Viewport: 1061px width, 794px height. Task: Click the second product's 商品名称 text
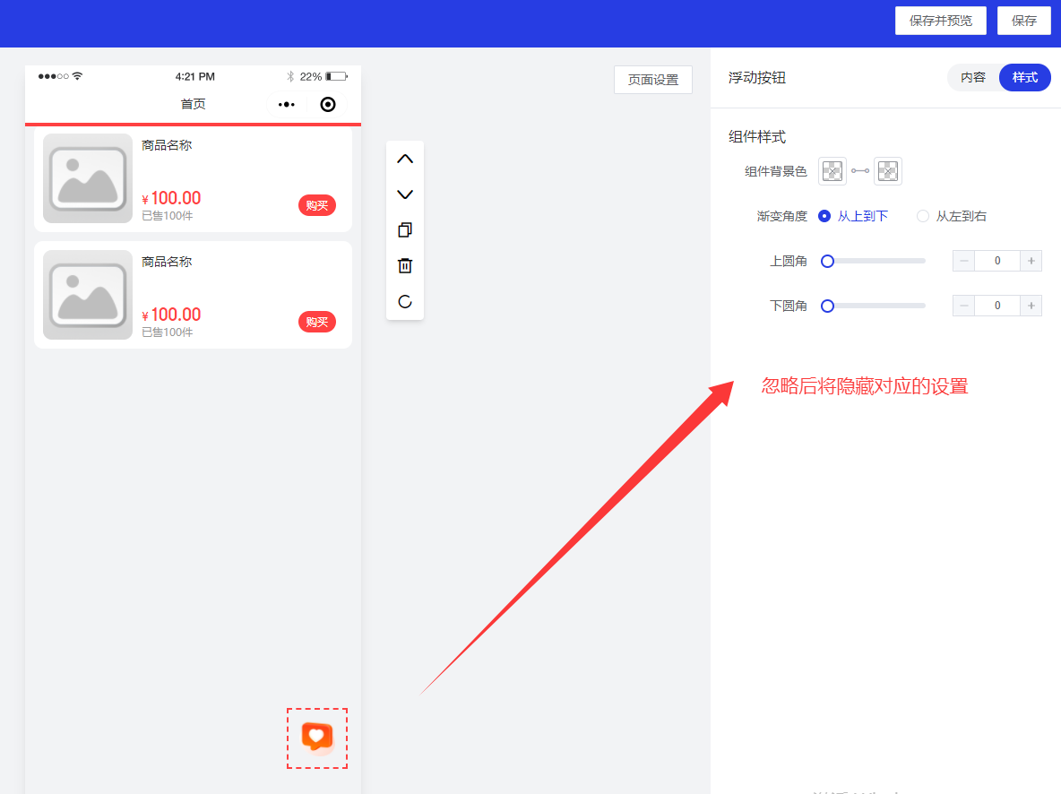click(x=167, y=262)
